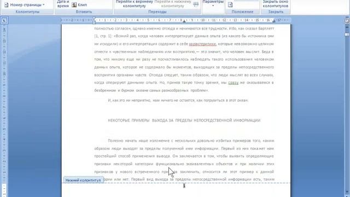Click the misspelled word характеритики
The width and height of the screenshot is (350, 197).
(x=202, y=44)
